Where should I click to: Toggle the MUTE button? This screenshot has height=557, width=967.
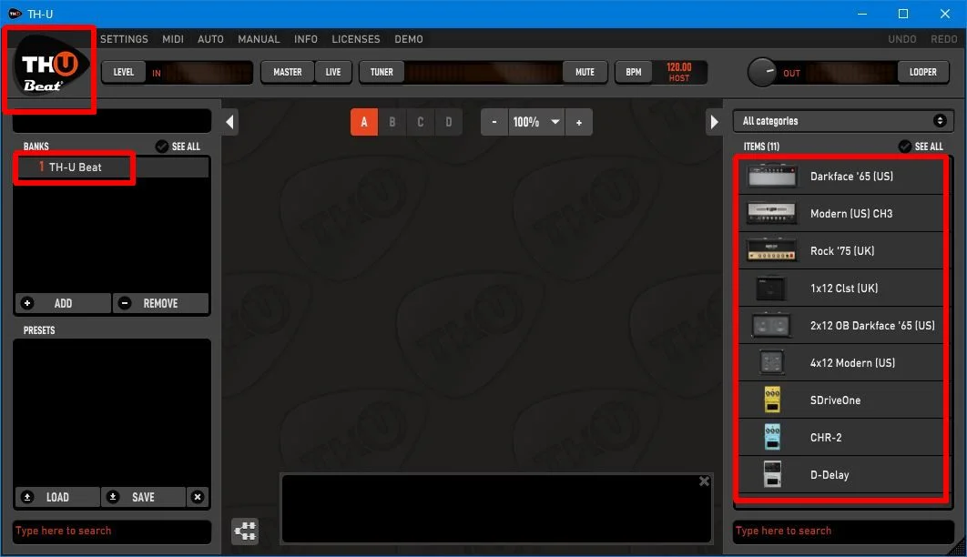(x=585, y=72)
